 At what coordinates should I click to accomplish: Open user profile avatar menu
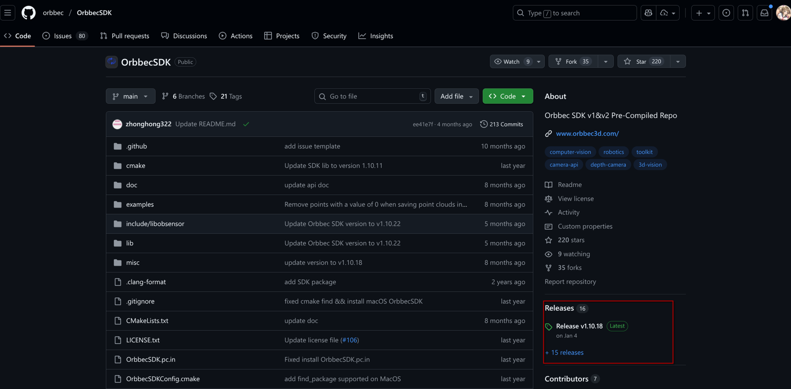[783, 13]
